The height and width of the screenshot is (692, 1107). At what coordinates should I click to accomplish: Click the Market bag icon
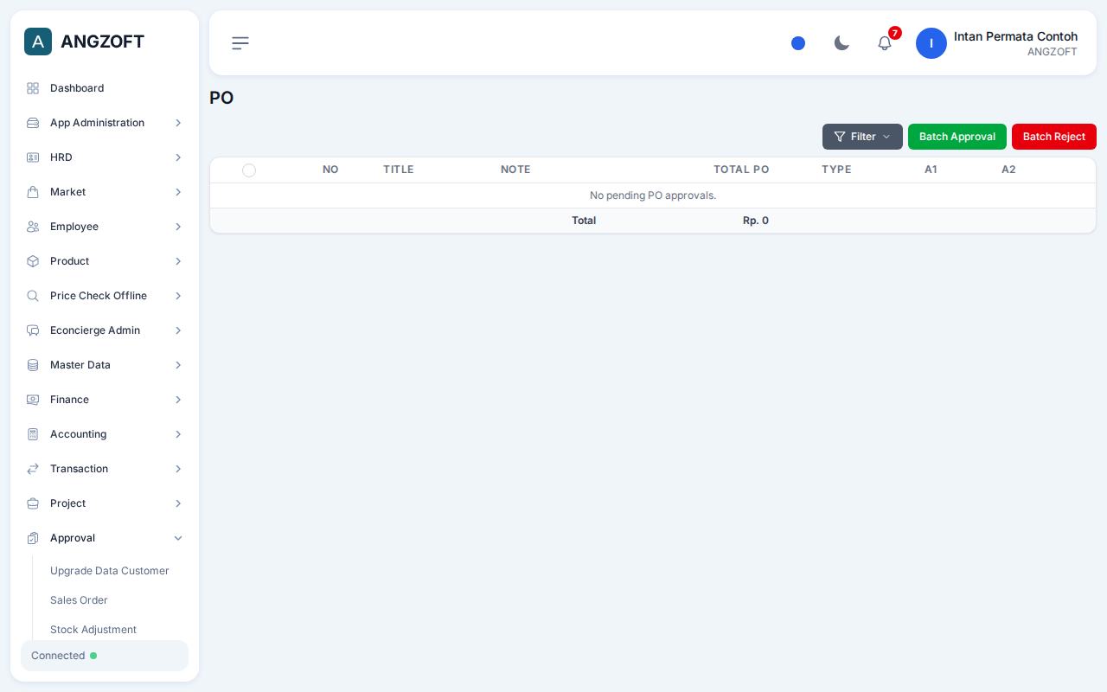33,192
